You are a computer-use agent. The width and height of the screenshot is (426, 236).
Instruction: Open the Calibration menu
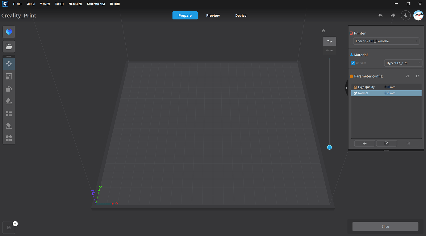[x=96, y=4]
